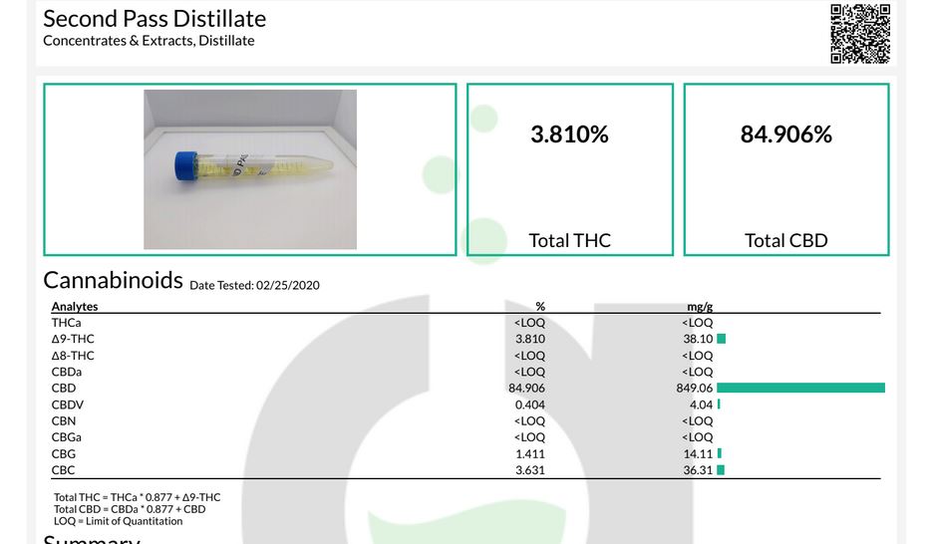Click the mg/g column header
The height and width of the screenshot is (544, 925).
700,307
